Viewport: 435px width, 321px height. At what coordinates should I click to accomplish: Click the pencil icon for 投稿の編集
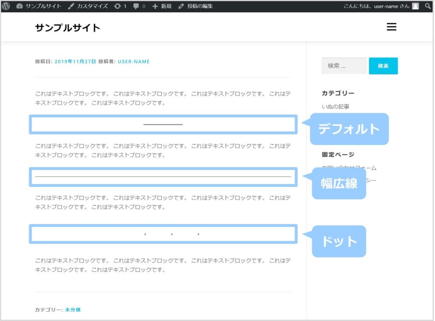[x=181, y=6]
